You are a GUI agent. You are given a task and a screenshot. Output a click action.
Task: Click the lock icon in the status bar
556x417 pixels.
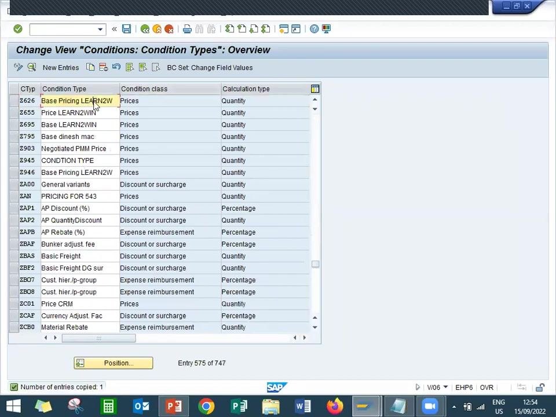(x=540, y=387)
